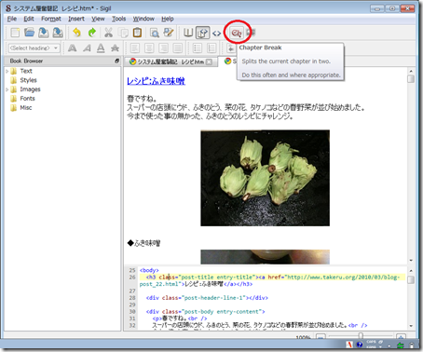
Task: Click blue help icon in system tray
Action: pos(360,345)
